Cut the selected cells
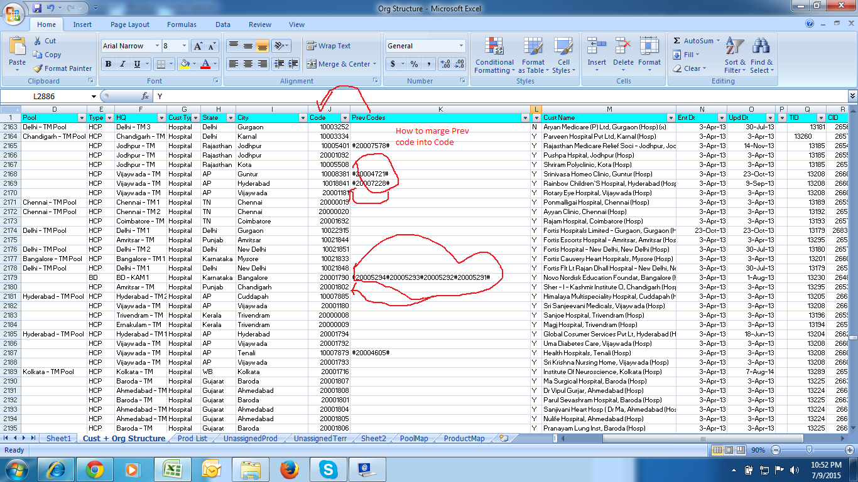Viewport: 858px width, 482px height. [45, 41]
